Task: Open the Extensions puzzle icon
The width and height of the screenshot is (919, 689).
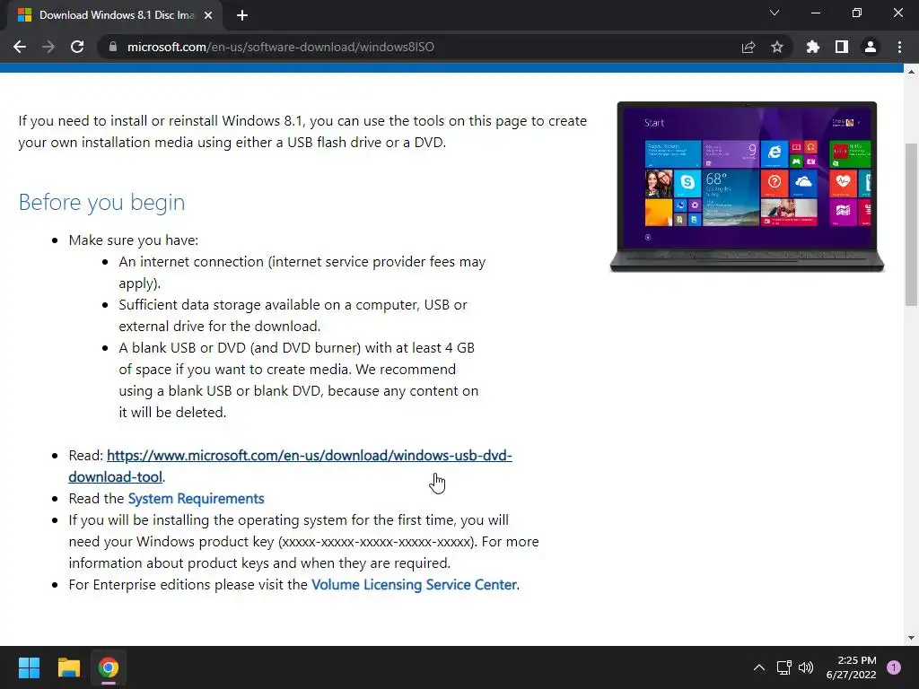Action: (x=812, y=47)
